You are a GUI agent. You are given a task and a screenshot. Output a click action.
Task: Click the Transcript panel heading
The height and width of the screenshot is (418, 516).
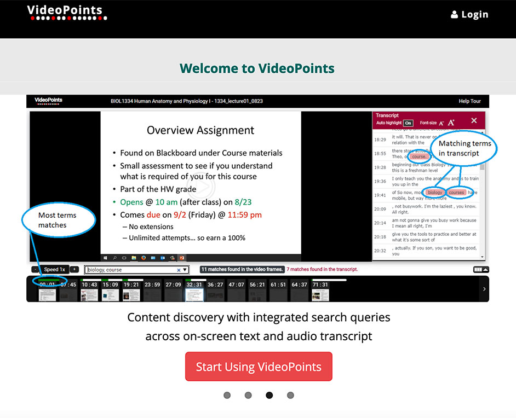tap(387, 115)
